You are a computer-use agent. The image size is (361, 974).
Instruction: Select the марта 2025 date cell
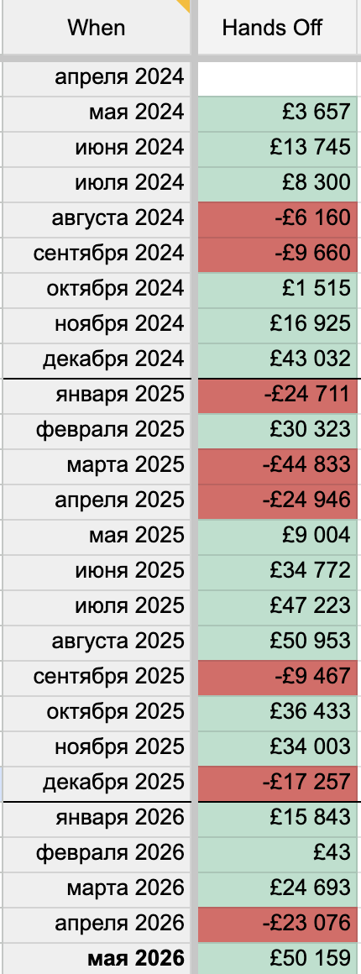click(97, 464)
